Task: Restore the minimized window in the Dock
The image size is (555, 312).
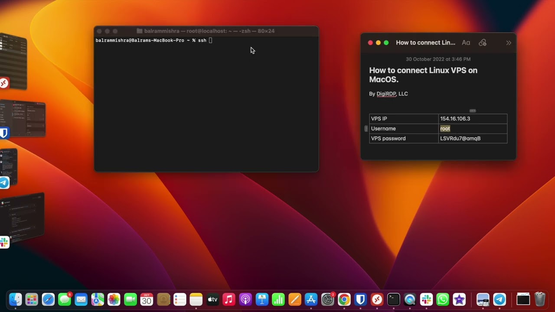Action: click(523, 299)
